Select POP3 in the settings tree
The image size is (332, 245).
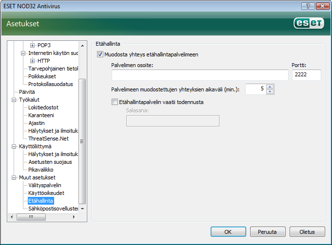44,45
